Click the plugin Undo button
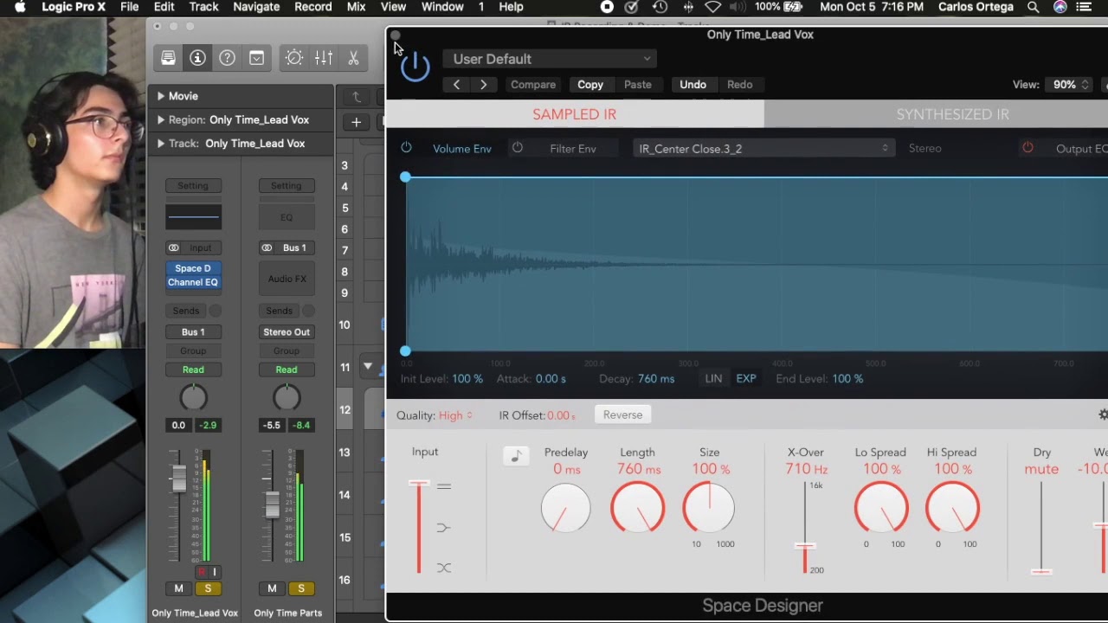Viewport: 1108px width, 623px height. [692, 85]
